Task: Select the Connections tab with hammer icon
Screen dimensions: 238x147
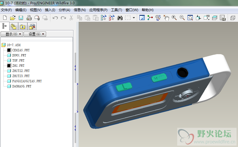Action: [x=32, y=27]
